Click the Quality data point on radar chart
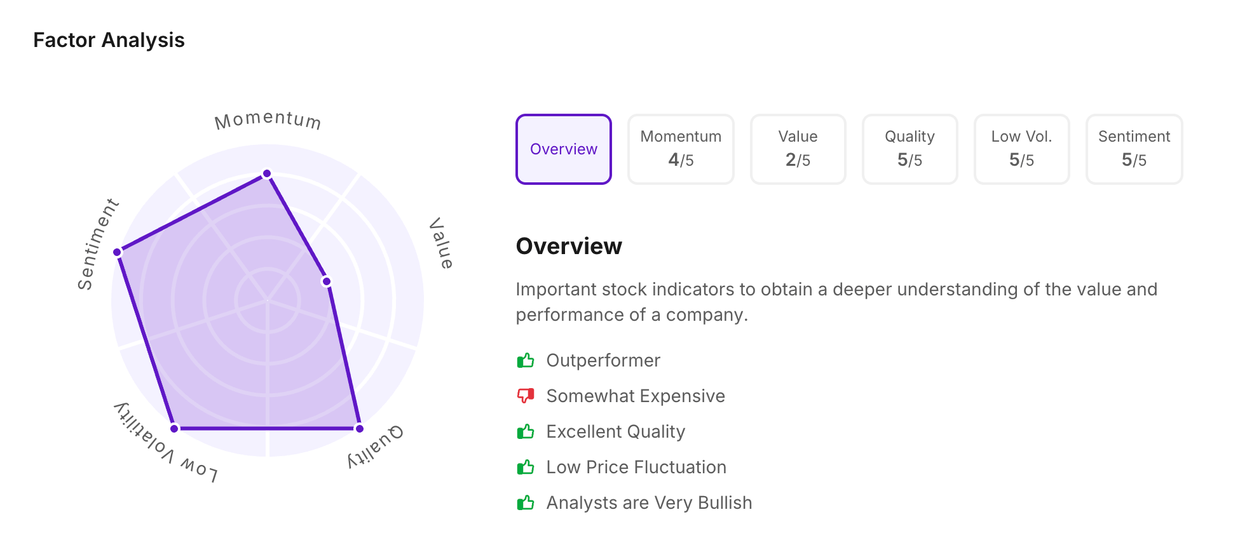This screenshot has width=1233, height=559. click(x=360, y=429)
